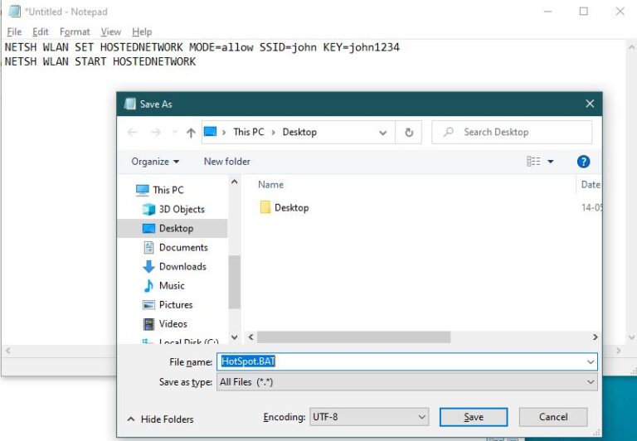This screenshot has height=441, width=637.
Task: Expand the File name history dropdown
Action: [591, 361]
